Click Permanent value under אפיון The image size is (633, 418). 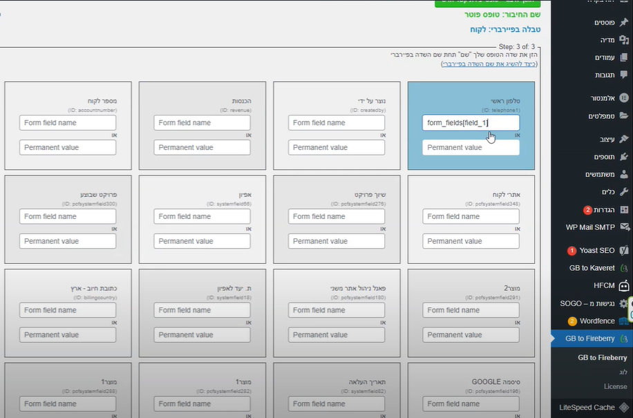click(202, 241)
